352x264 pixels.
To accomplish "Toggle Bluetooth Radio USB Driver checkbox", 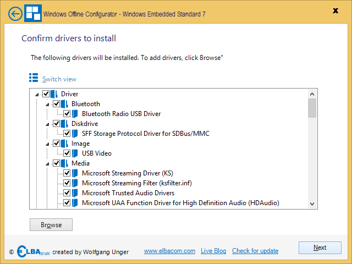I will coord(67,113).
